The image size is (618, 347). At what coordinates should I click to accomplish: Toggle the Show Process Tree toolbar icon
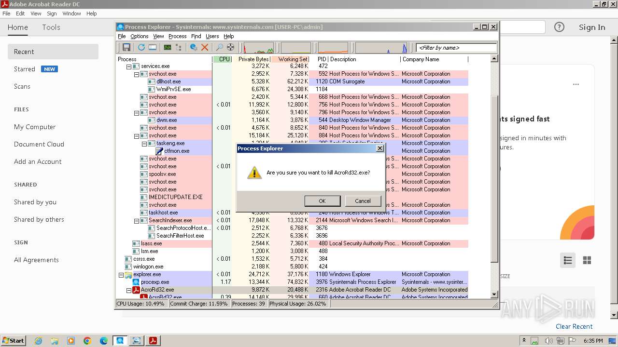pos(179,47)
